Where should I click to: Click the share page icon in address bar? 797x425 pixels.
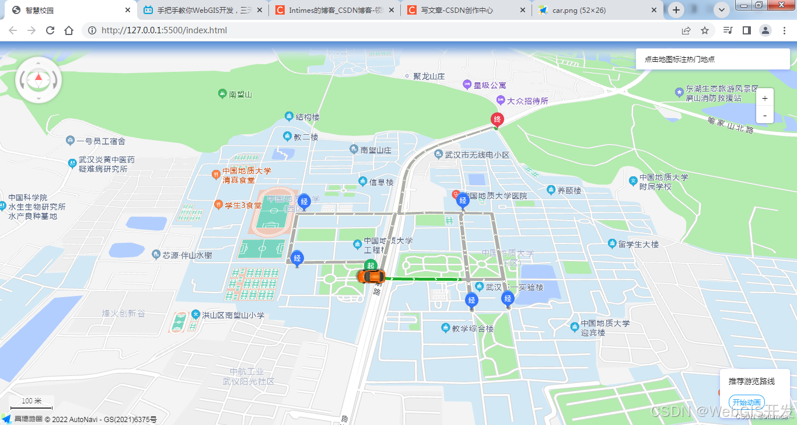(x=686, y=30)
